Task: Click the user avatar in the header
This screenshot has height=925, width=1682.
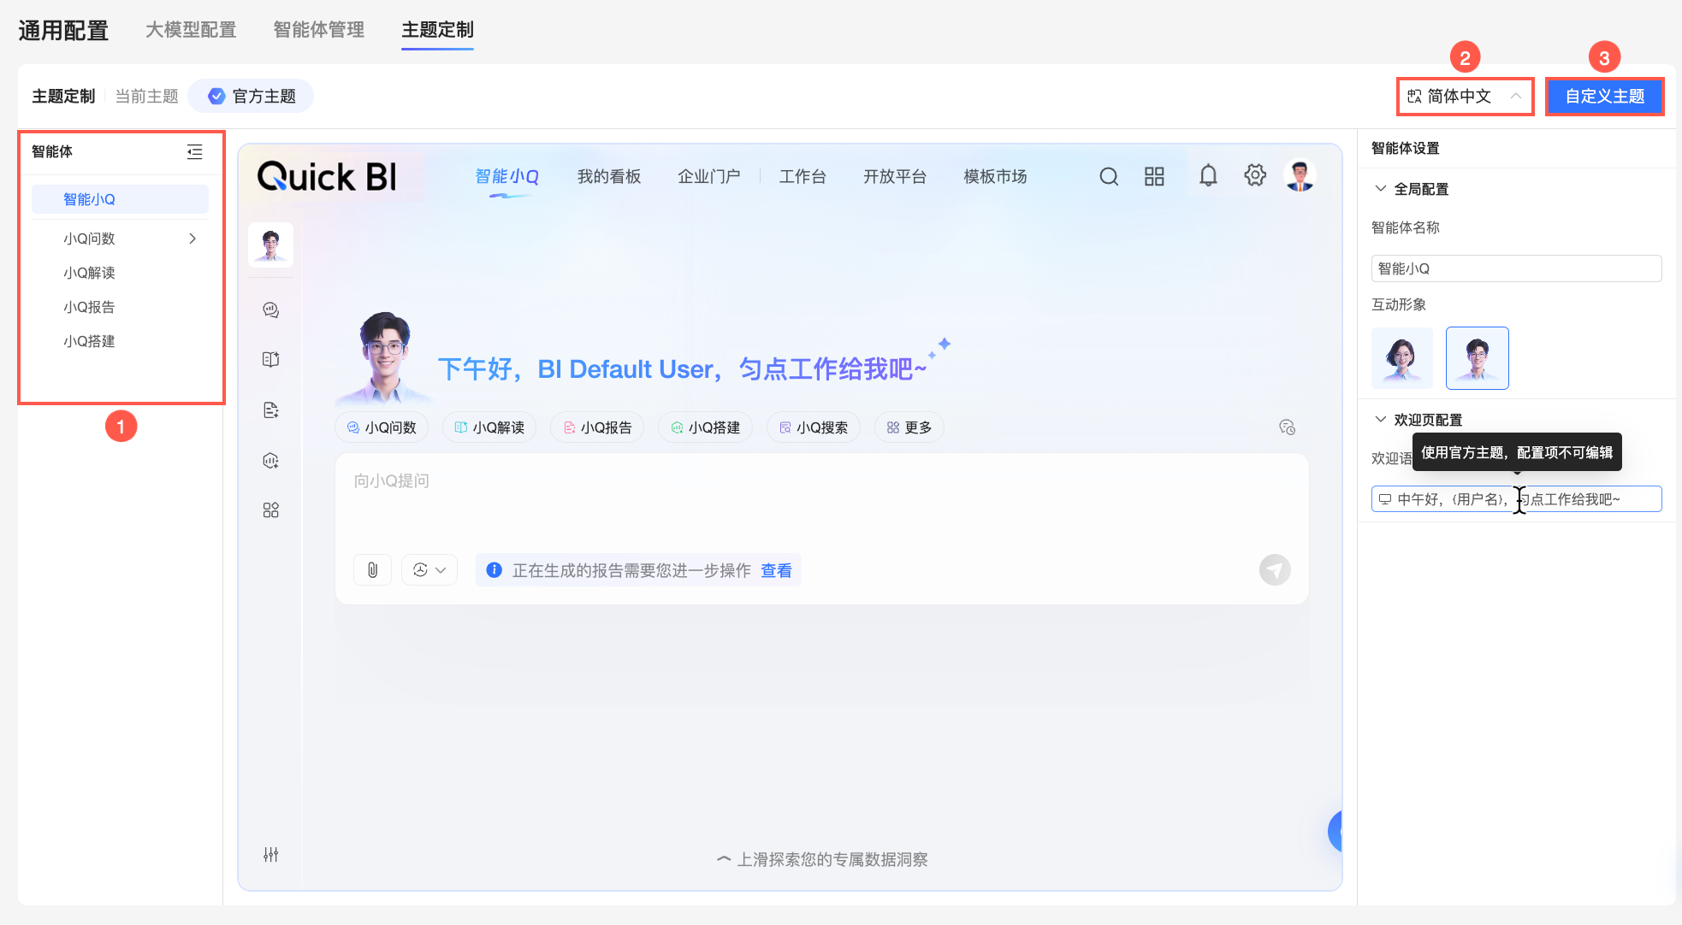Action: (x=1300, y=175)
